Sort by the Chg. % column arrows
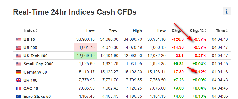The image size is (238, 99). click(205, 31)
